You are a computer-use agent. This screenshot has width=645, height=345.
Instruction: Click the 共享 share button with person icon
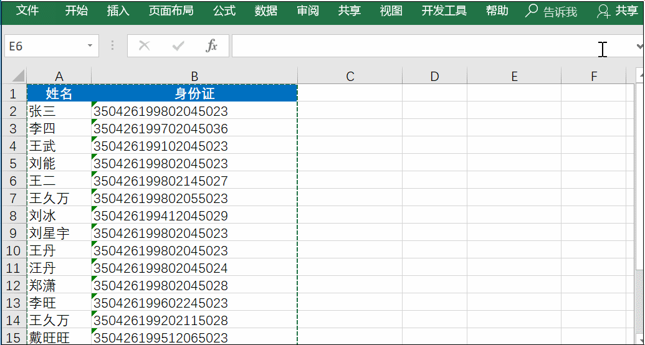coord(618,11)
